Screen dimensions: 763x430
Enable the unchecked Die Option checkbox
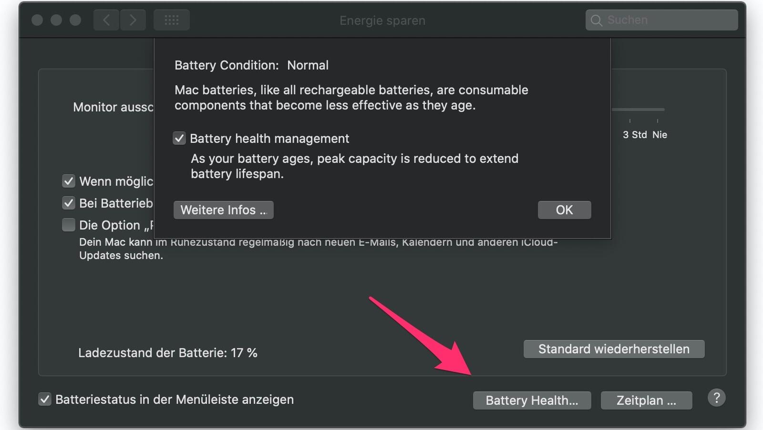coord(69,225)
